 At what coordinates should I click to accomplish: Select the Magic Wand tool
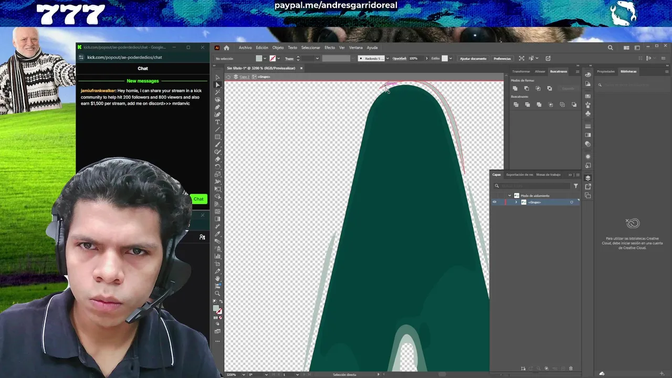click(218, 92)
